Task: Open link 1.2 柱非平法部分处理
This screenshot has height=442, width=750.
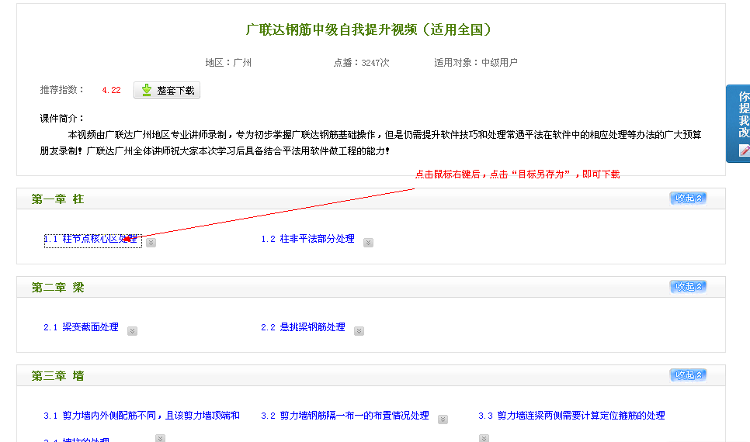Action: (x=307, y=239)
